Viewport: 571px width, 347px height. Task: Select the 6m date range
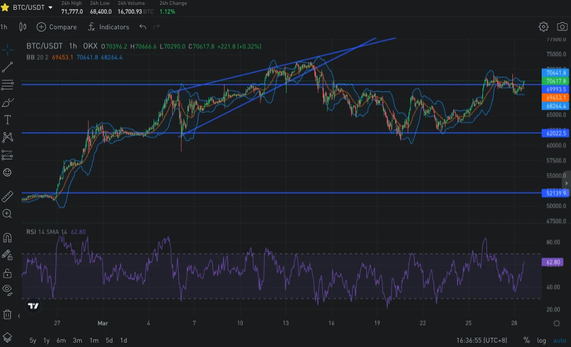61,340
